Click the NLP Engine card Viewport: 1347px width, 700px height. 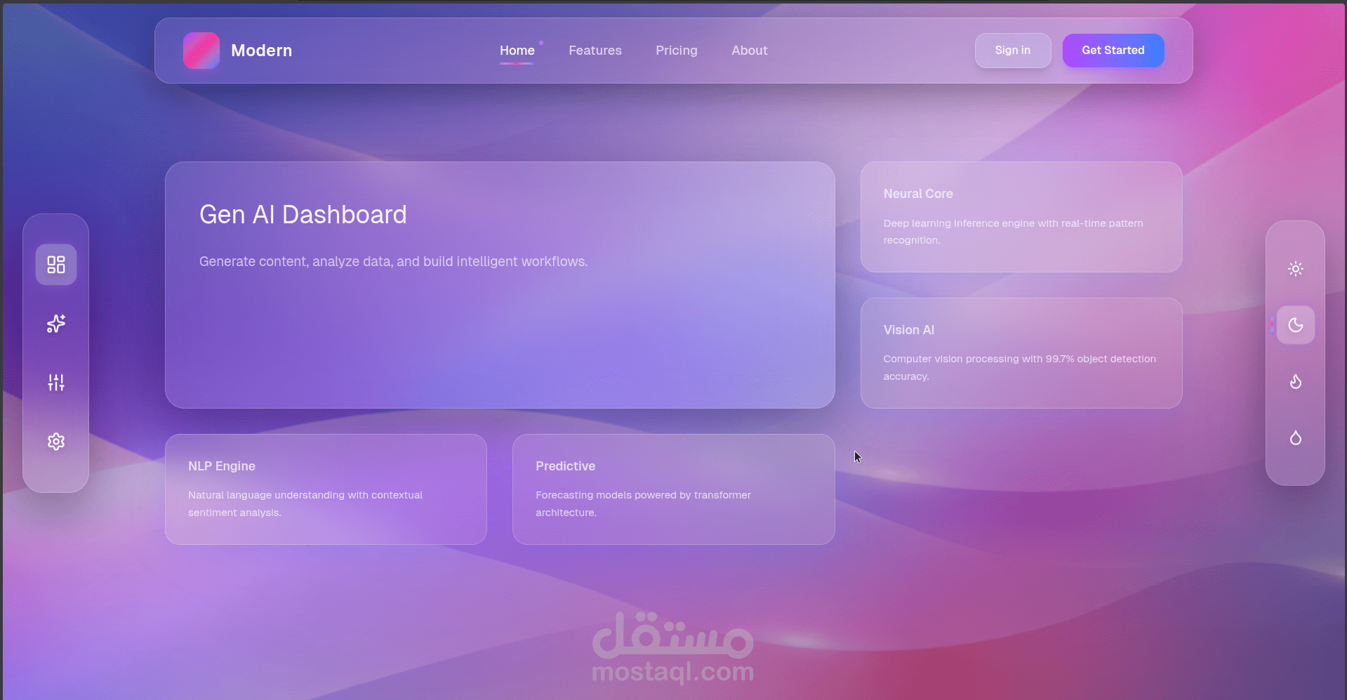[x=325, y=489]
